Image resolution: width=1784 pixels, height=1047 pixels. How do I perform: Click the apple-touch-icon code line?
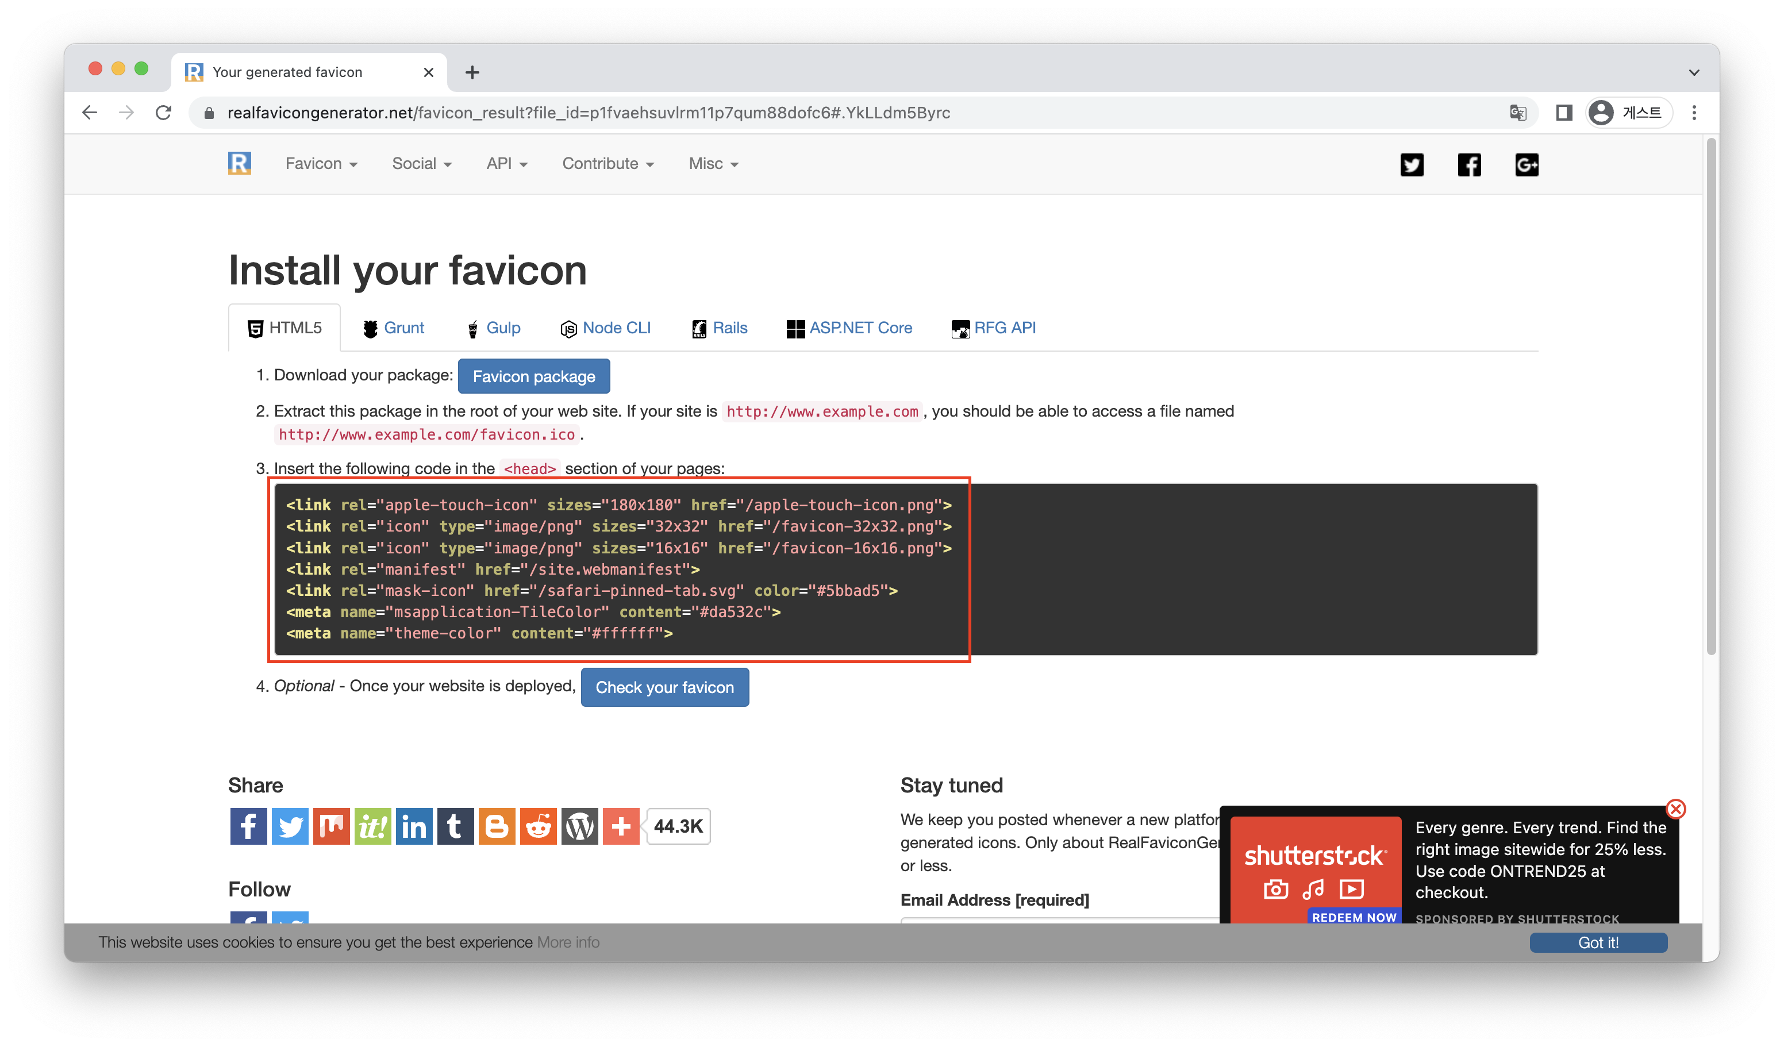(x=619, y=505)
